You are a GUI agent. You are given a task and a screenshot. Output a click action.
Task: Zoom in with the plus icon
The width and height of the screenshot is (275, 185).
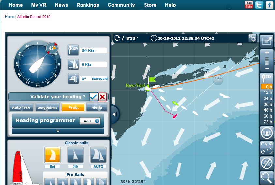[267, 53]
